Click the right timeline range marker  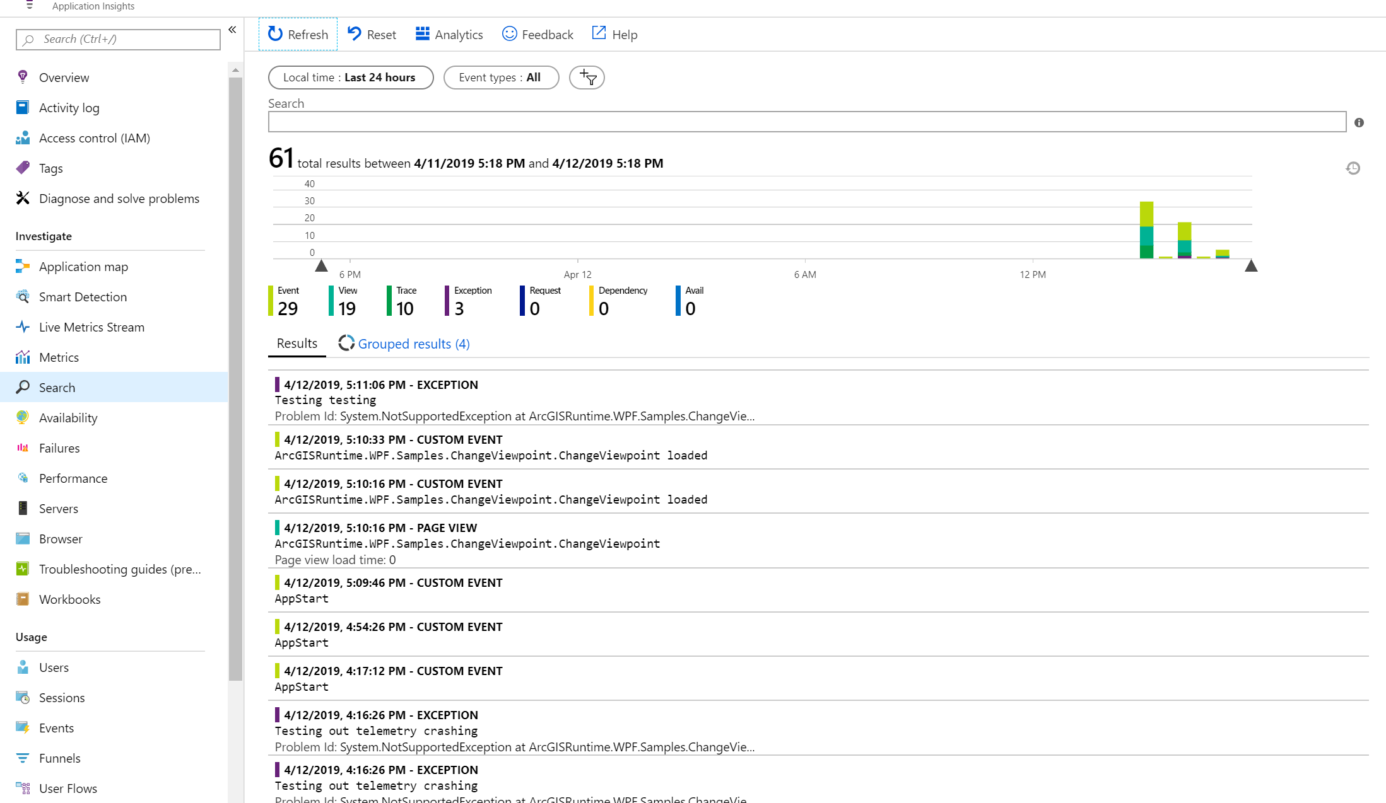(x=1251, y=266)
